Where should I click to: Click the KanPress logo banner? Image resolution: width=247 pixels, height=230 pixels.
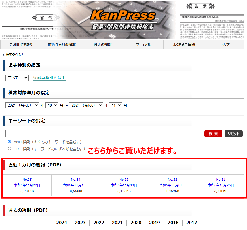click(x=123, y=20)
